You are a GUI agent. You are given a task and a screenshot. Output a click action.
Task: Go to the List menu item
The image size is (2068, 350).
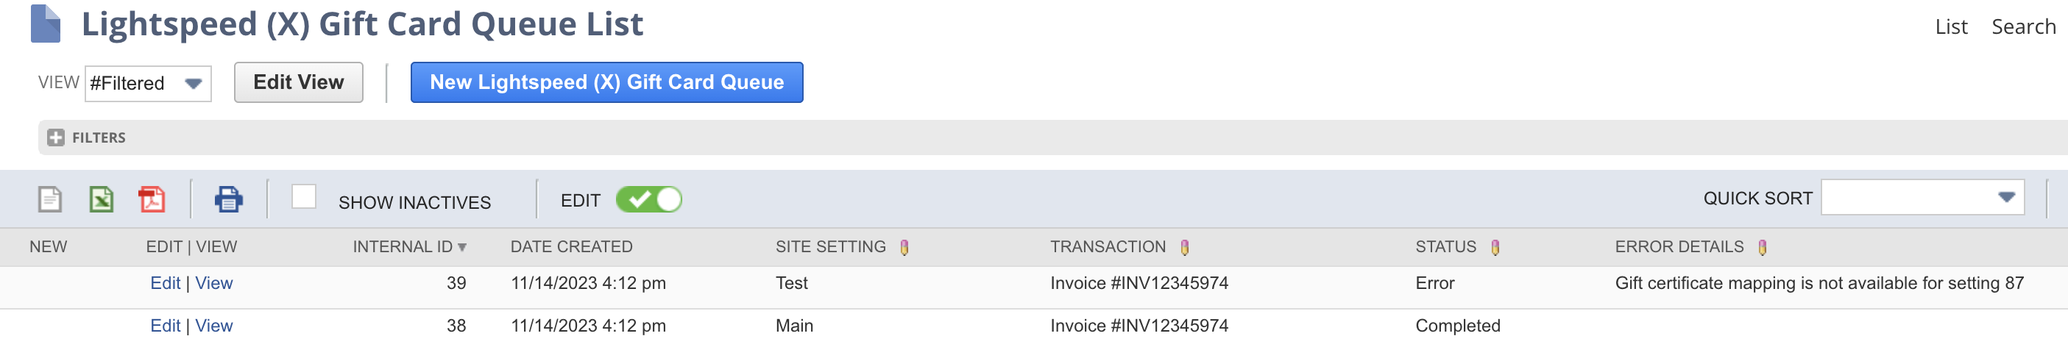(x=1951, y=27)
